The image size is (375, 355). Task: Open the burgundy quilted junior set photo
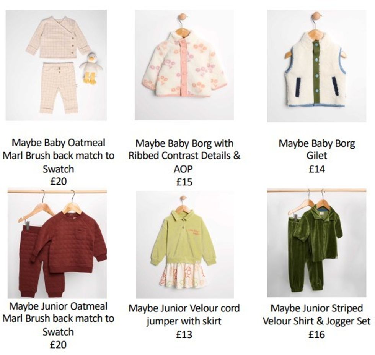point(57,243)
